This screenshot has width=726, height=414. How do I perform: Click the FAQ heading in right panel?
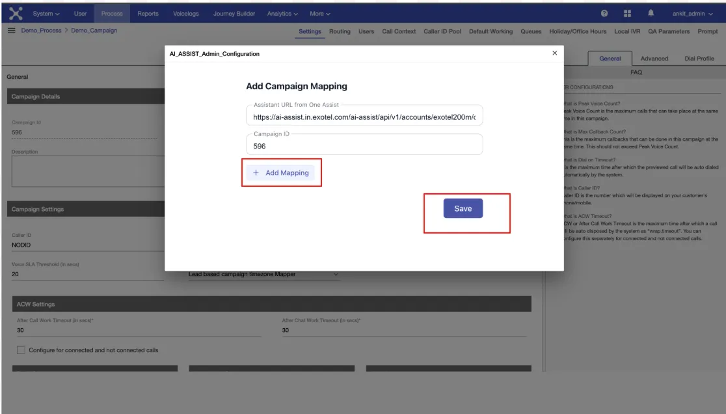(636, 72)
